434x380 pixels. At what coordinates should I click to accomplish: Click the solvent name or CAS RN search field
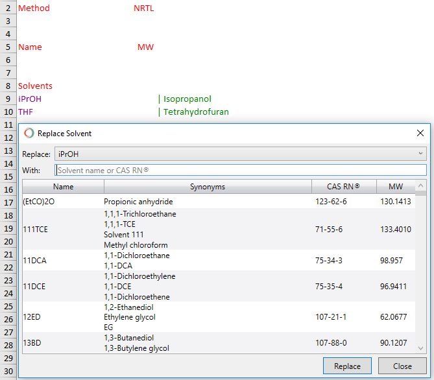click(x=241, y=170)
